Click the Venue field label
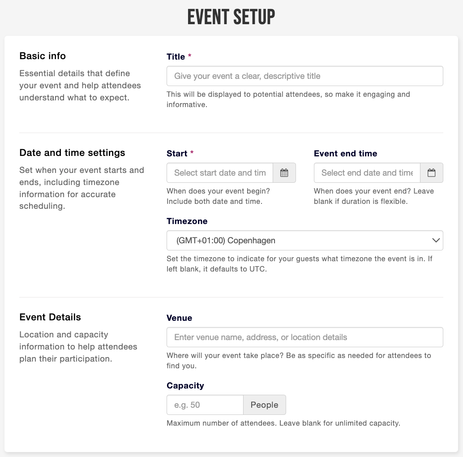The image size is (463, 457). point(179,318)
